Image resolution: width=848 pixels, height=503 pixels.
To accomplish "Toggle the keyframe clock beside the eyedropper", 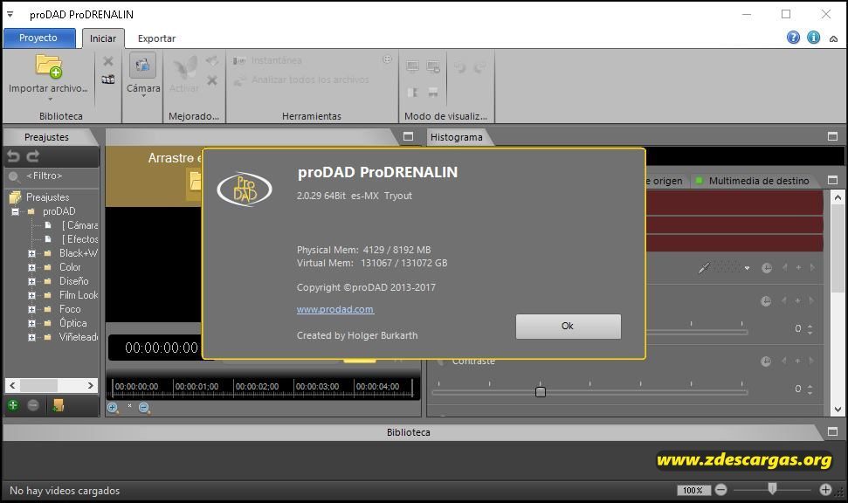I will pos(766,268).
